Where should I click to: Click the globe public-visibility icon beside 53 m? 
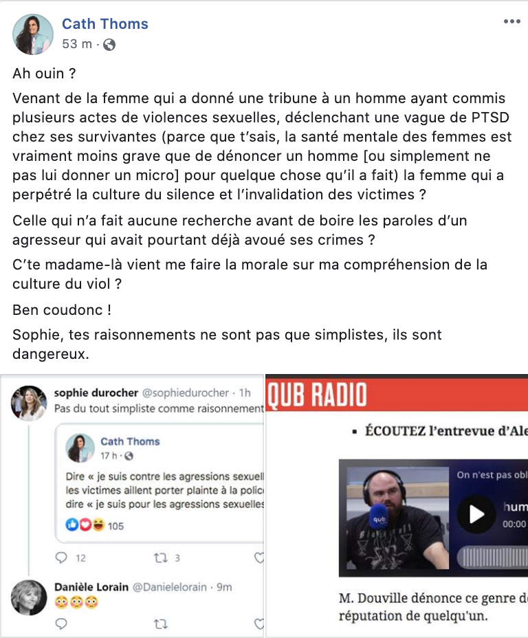109,45
